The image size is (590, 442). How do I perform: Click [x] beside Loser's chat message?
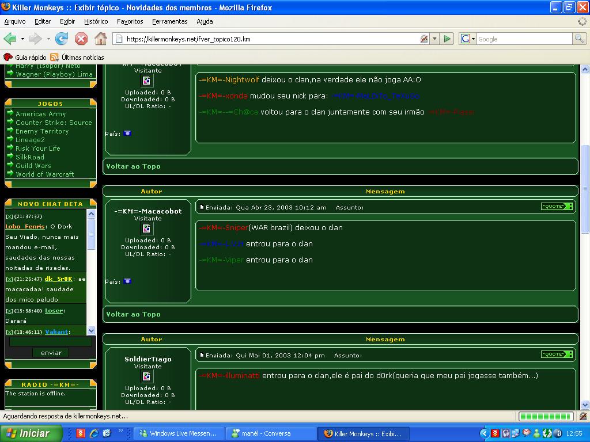pyautogui.click(x=9, y=311)
